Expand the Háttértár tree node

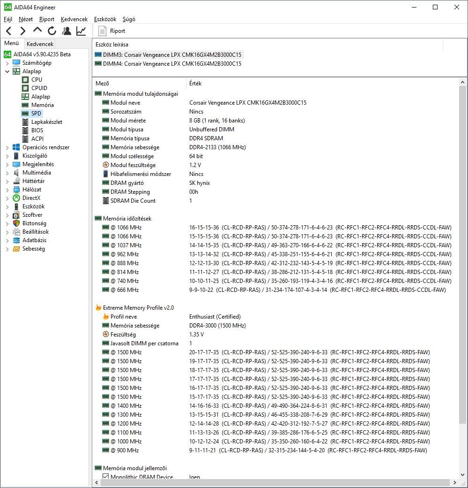(x=7, y=181)
